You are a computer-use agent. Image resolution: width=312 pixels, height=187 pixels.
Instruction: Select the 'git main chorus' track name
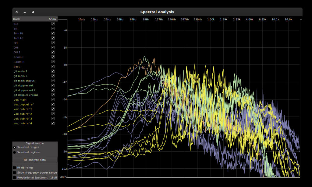point(24,81)
